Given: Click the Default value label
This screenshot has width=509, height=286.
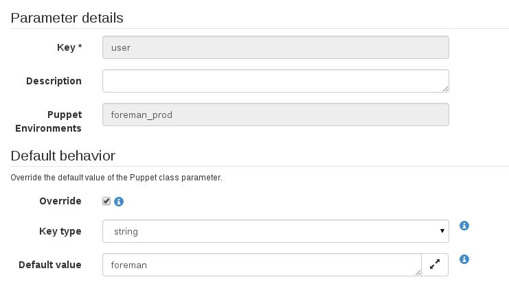Looking at the screenshot, I should coord(50,265).
